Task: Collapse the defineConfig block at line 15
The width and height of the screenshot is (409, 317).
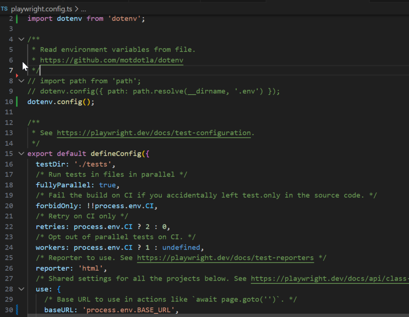Action: 21,154
